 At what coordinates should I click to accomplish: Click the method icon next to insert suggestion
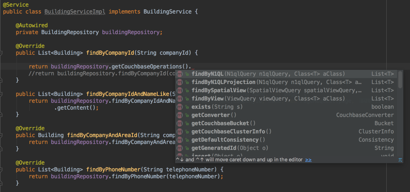click(180, 156)
